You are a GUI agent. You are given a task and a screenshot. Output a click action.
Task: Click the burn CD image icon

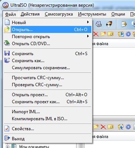(109, 24)
